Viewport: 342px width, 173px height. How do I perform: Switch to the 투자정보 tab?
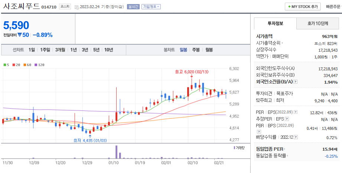pos(275,23)
